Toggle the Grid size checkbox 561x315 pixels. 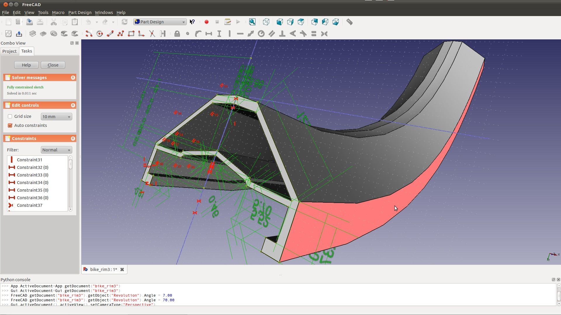(x=10, y=117)
